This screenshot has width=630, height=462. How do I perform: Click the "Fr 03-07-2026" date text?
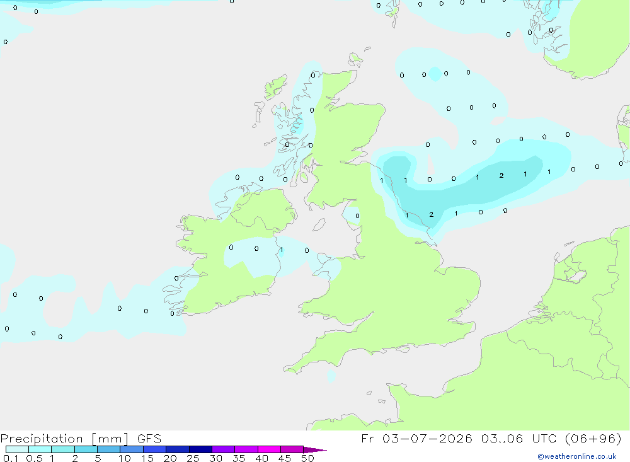coord(416,438)
